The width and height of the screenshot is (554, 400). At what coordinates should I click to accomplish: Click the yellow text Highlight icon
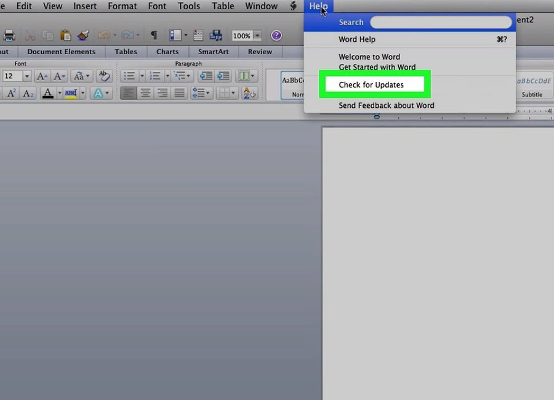click(71, 93)
